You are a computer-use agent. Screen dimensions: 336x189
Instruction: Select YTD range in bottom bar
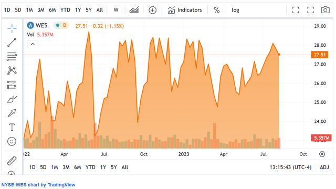pos(90,167)
